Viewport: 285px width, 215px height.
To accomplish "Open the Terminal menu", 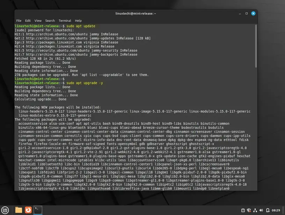I will coord(65,21).
